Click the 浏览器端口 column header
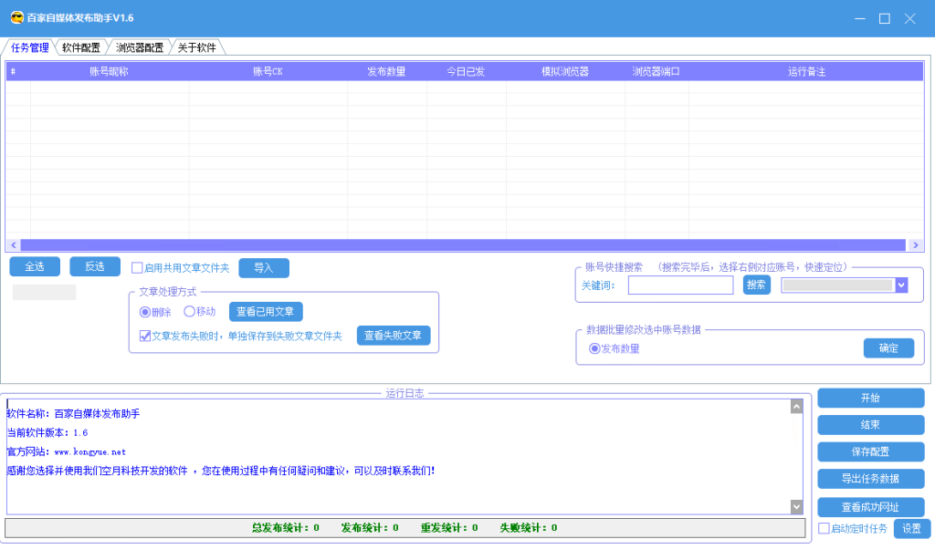 pos(656,71)
